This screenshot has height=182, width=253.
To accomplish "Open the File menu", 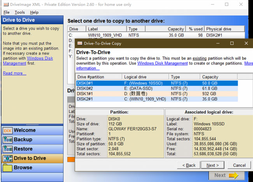I will (x=7, y=12).
